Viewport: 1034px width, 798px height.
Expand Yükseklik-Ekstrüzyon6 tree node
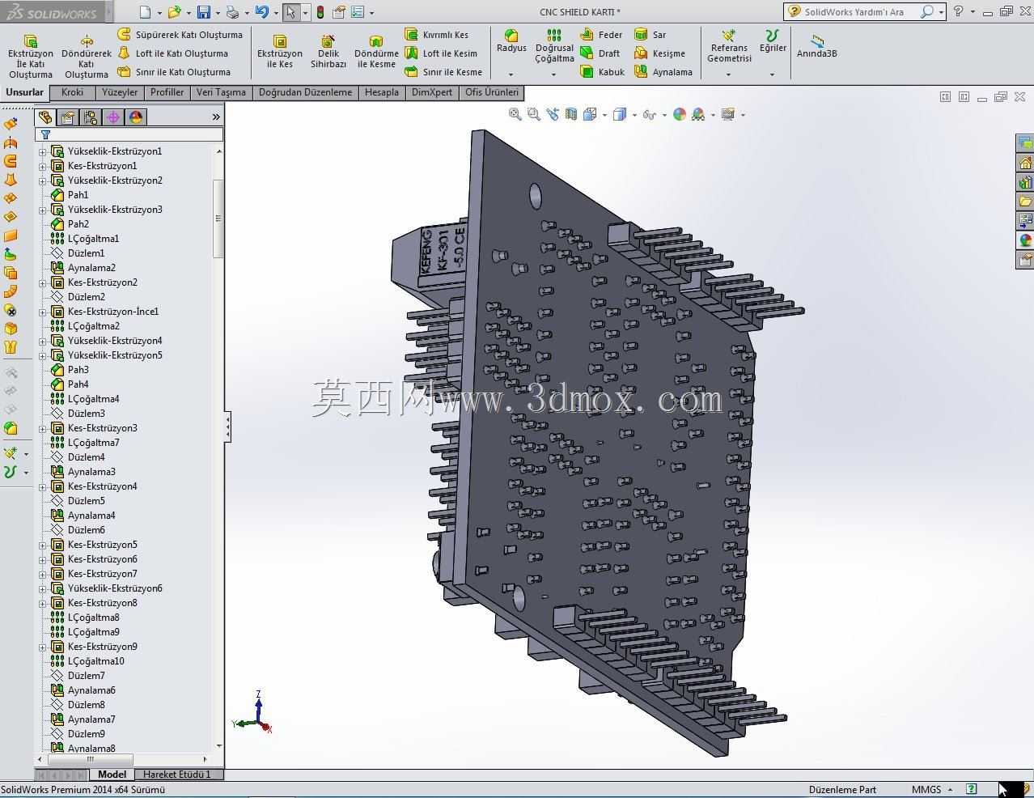pos(43,588)
